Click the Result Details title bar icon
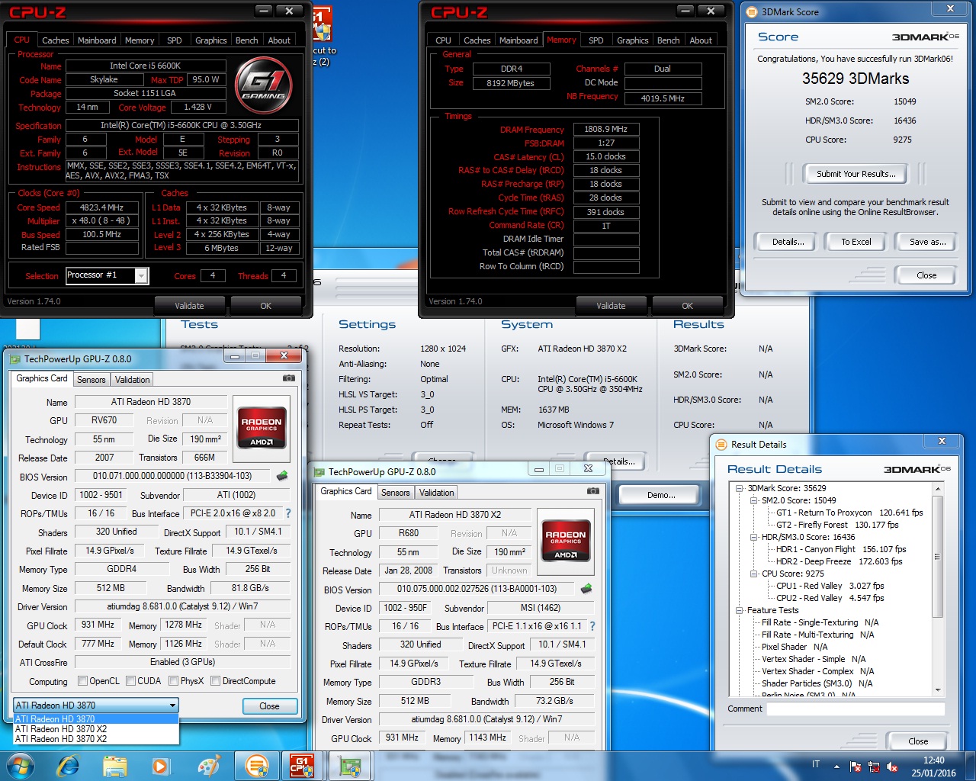 pos(721,445)
